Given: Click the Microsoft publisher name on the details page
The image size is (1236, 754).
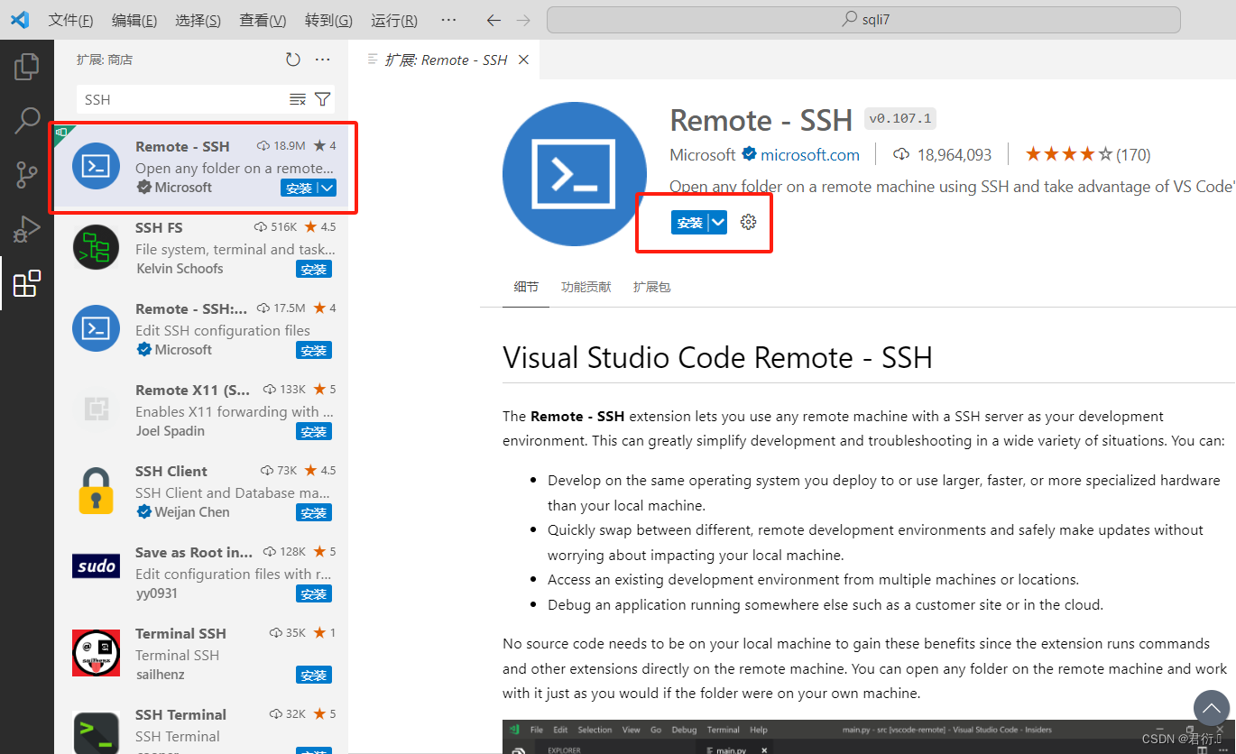Looking at the screenshot, I should tap(703, 154).
